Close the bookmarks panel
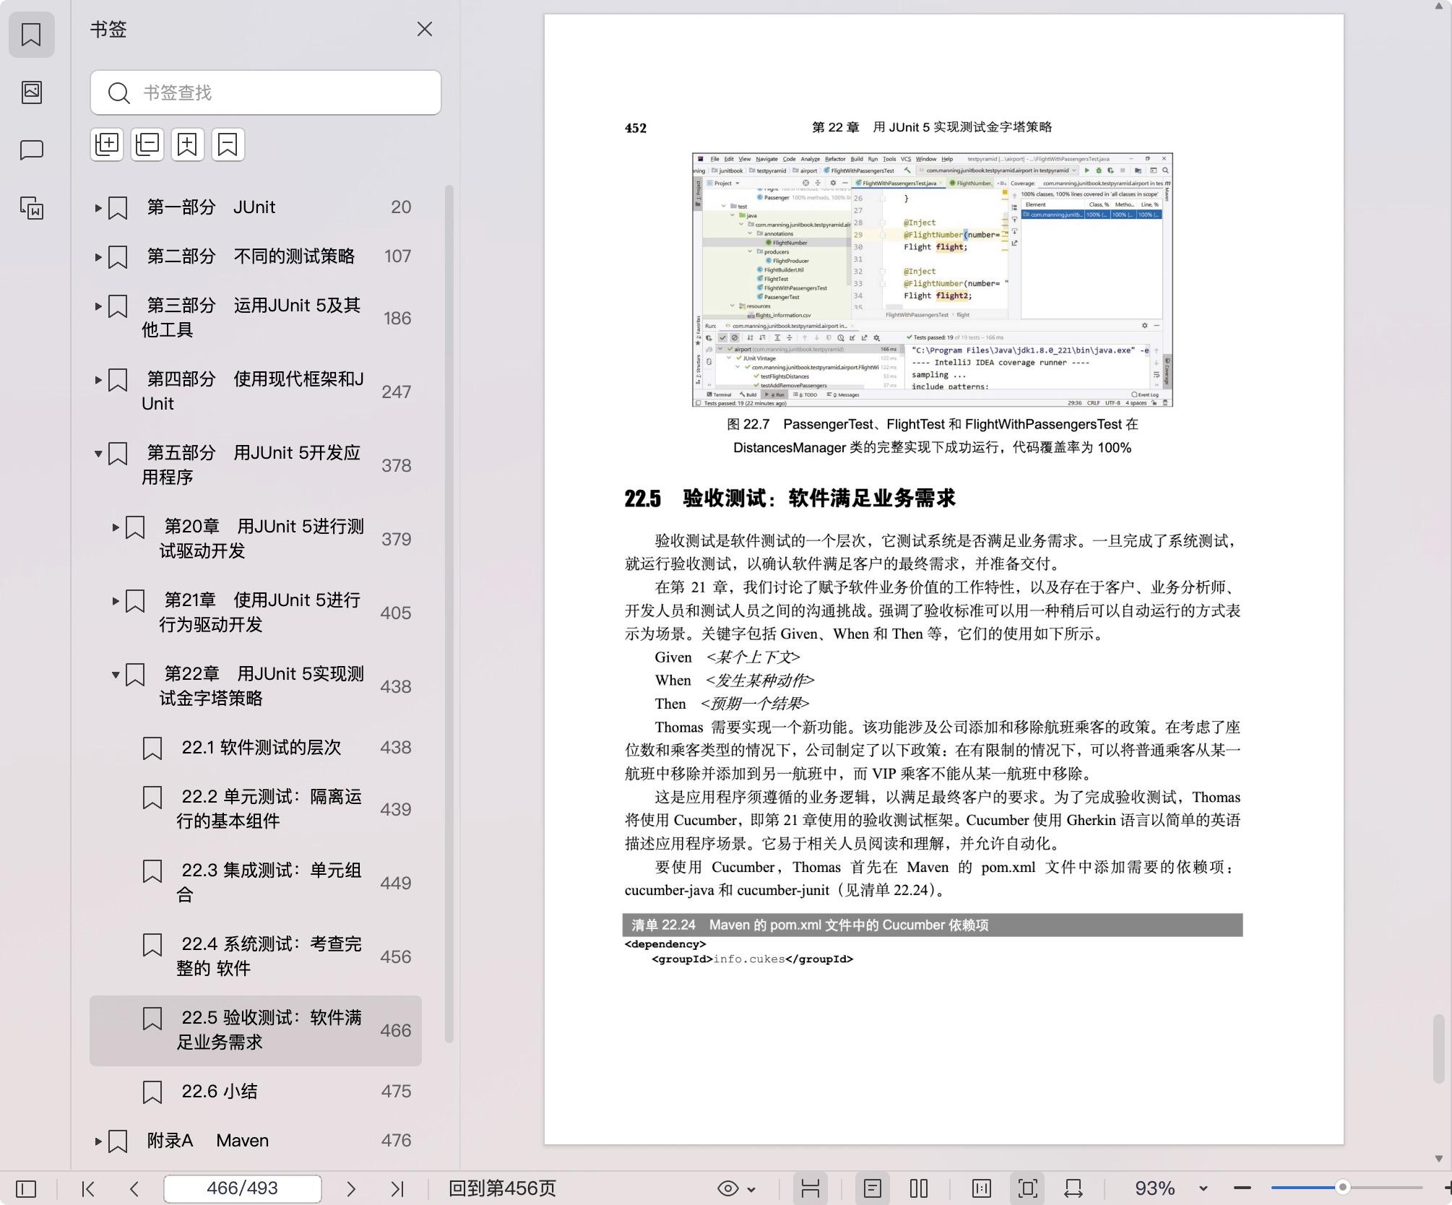 tap(425, 29)
